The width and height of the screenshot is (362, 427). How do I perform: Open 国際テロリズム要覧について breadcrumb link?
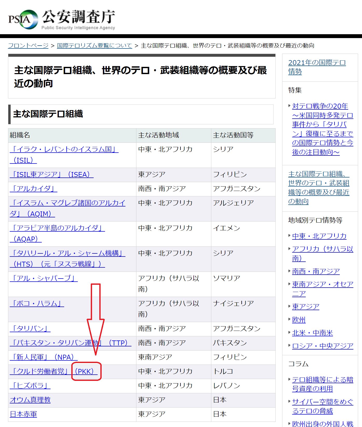[94, 46]
